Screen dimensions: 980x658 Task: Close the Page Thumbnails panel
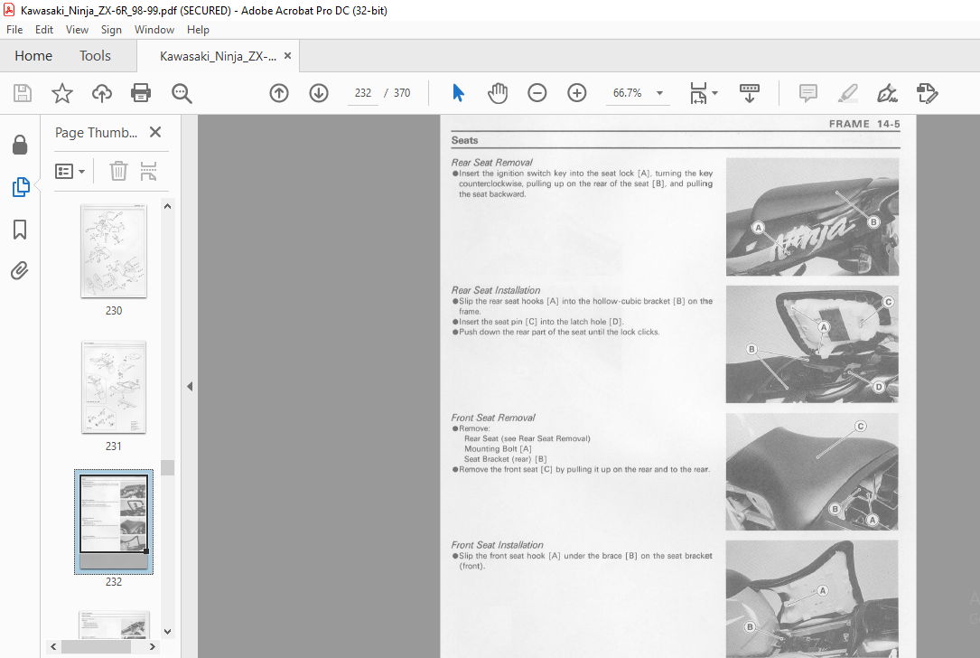155,132
